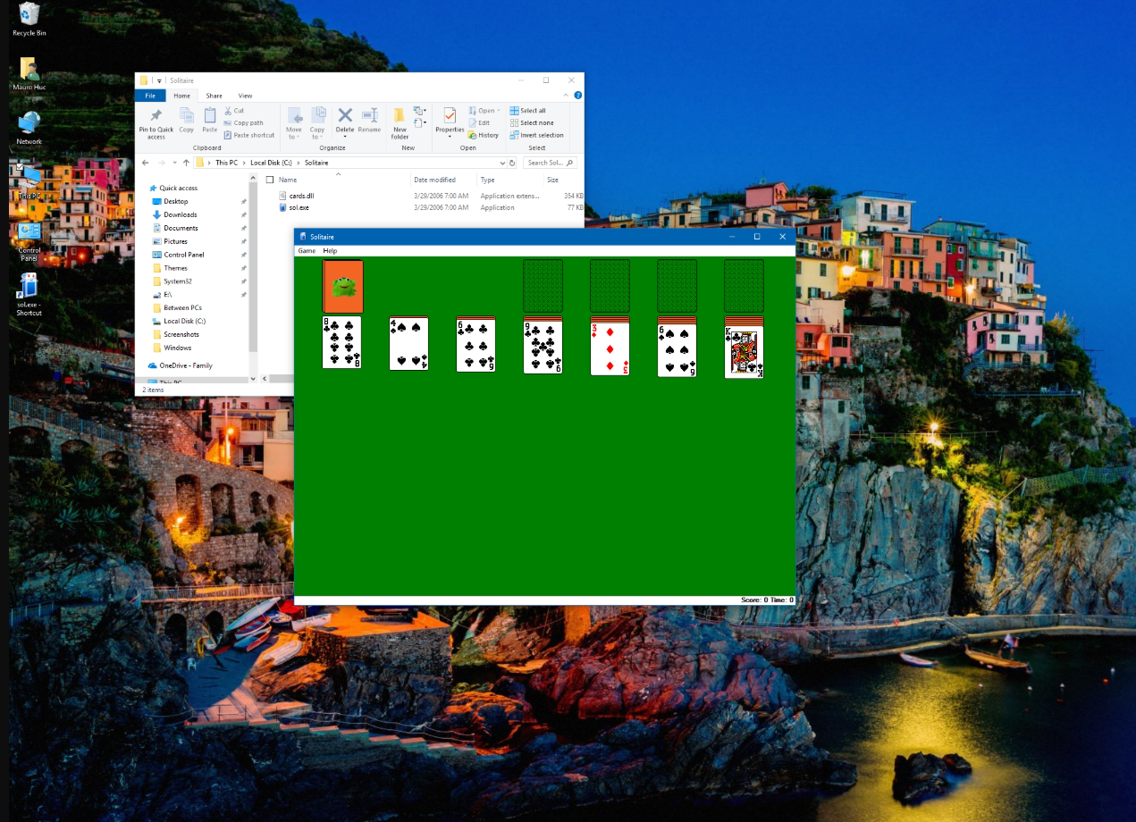Open the Recycle Bin desktop icon
The height and width of the screenshot is (822, 1136).
click(x=29, y=13)
